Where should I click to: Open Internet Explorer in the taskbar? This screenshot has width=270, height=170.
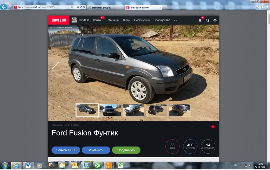(x=16, y=166)
